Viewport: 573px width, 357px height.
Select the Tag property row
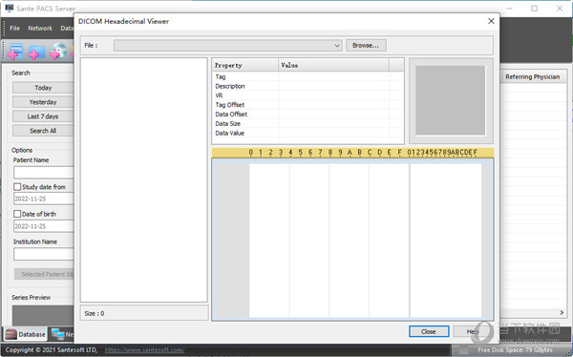pyautogui.click(x=308, y=76)
